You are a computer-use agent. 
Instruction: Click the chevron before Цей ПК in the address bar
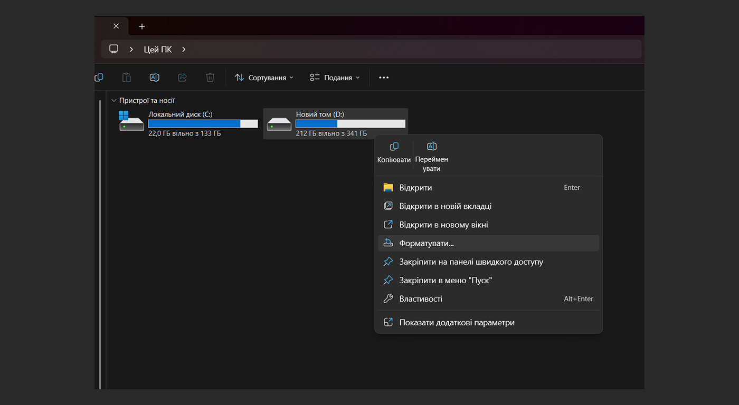(x=131, y=49)
